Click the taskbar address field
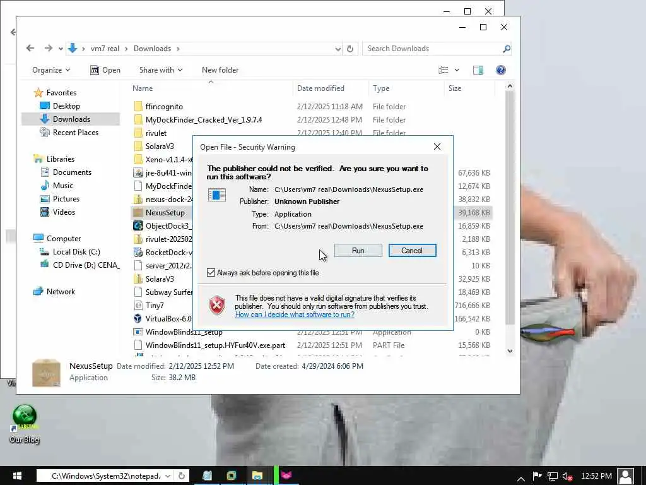 tap(105, 476)
